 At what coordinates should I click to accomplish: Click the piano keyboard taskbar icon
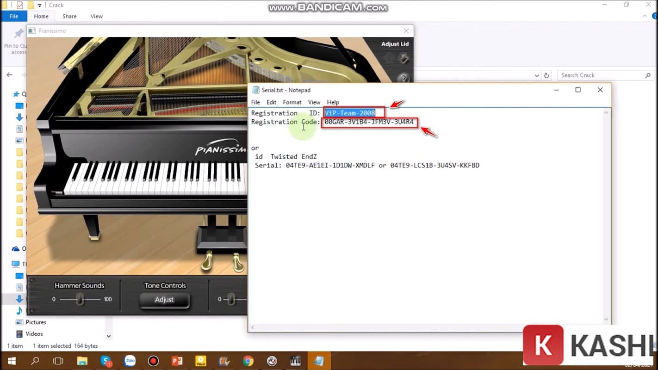point(295,361)
